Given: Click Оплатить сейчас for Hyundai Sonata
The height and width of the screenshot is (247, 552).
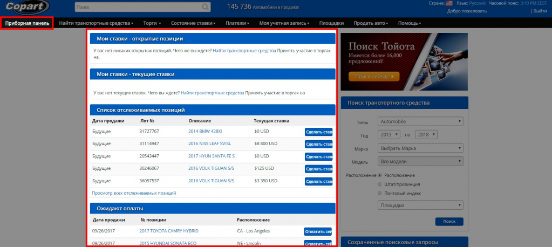Looking at the screenshot, I should pyautogui.click(x=318, y=244).
